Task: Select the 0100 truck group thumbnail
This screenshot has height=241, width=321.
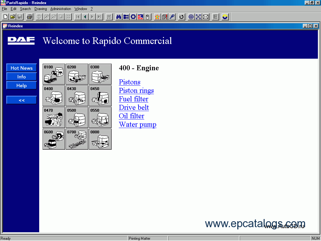Action: 54,74
